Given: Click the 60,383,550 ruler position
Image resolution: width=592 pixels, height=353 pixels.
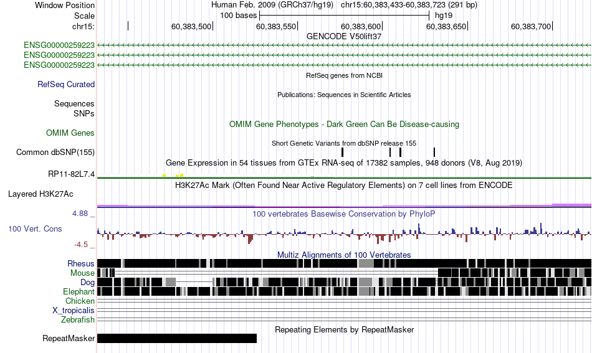Looking at the screenshot, I should click(x=276, y=26).
